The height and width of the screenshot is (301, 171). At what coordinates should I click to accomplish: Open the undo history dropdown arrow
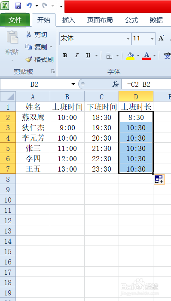click(37, 6)
